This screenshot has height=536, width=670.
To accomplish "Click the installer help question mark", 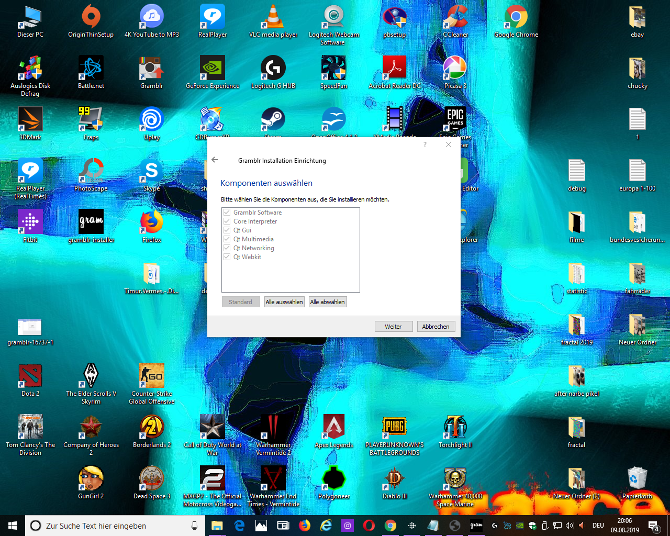I will pos(425,144).
